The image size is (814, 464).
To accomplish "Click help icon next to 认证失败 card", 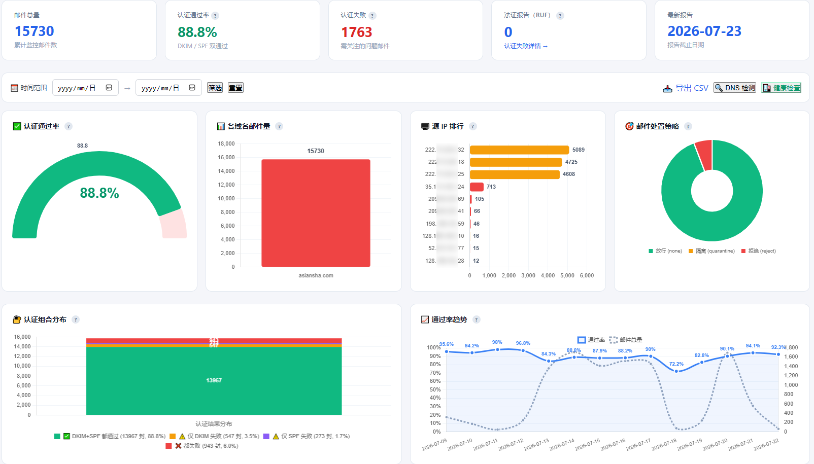I will click(x=372, y=16).
